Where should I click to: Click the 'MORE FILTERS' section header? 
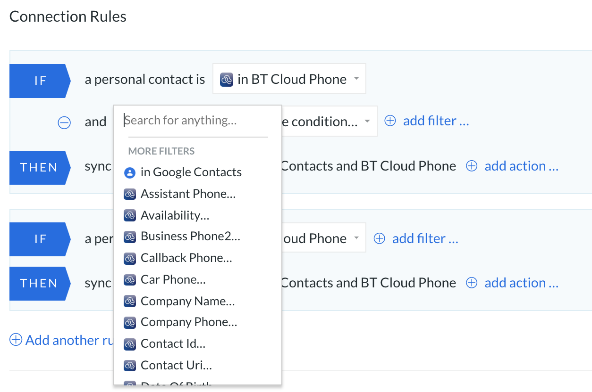coord(161,151)
